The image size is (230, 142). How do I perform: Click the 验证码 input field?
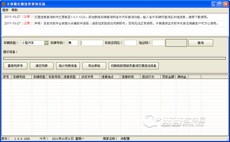[158, 43]
